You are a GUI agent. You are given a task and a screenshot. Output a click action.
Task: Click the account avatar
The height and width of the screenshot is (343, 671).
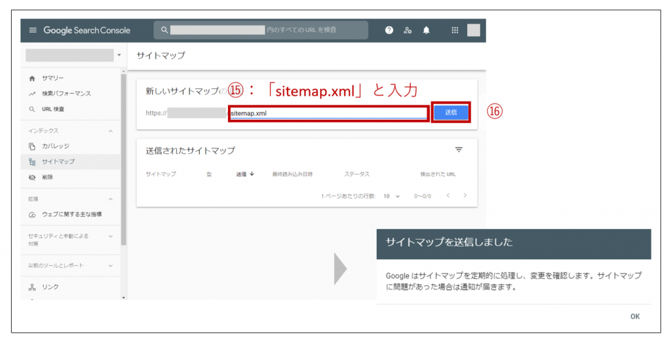pos(473,30)
